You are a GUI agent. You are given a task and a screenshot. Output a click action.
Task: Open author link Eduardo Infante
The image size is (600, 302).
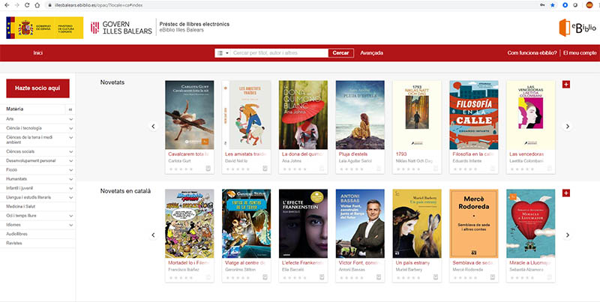466,161
